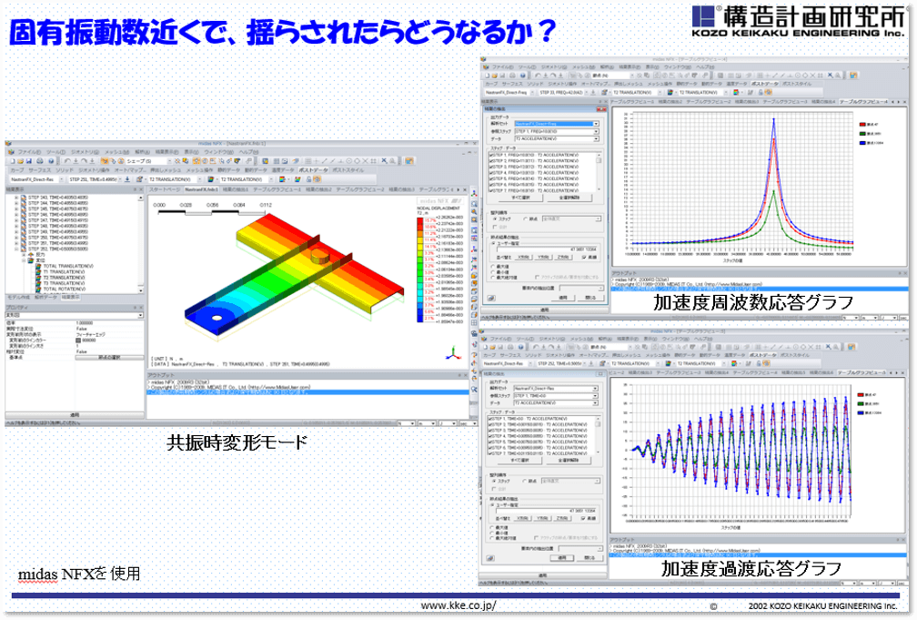Click Undo icon in transient graph window toolbar
Screen dimensions: 917x620
538,347
